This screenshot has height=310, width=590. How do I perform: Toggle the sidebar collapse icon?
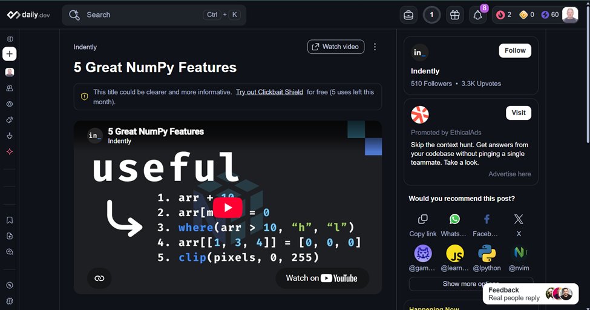click(10, 39)
